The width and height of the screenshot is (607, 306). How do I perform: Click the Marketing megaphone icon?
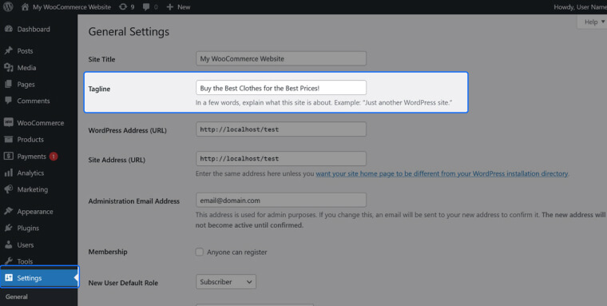[9, 189]
